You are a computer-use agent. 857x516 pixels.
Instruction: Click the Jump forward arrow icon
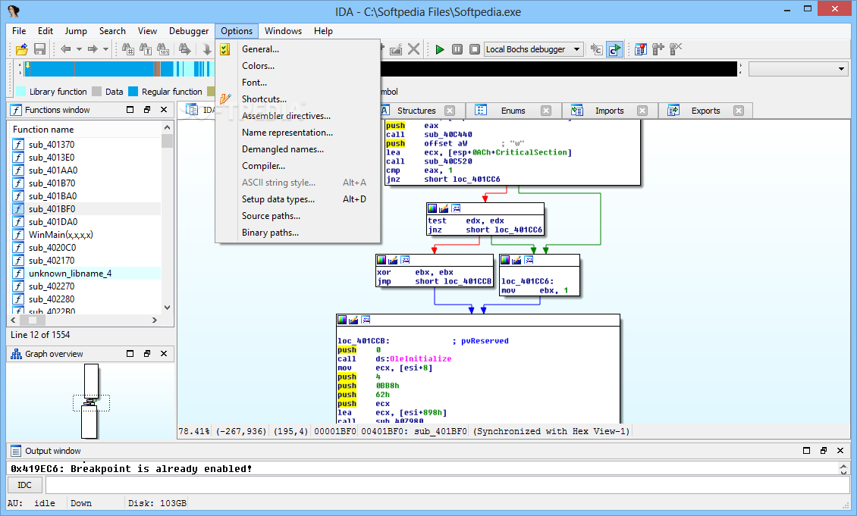[93, 49]
